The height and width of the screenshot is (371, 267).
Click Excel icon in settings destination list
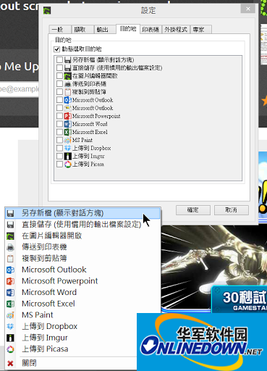(x=68, y=132)
